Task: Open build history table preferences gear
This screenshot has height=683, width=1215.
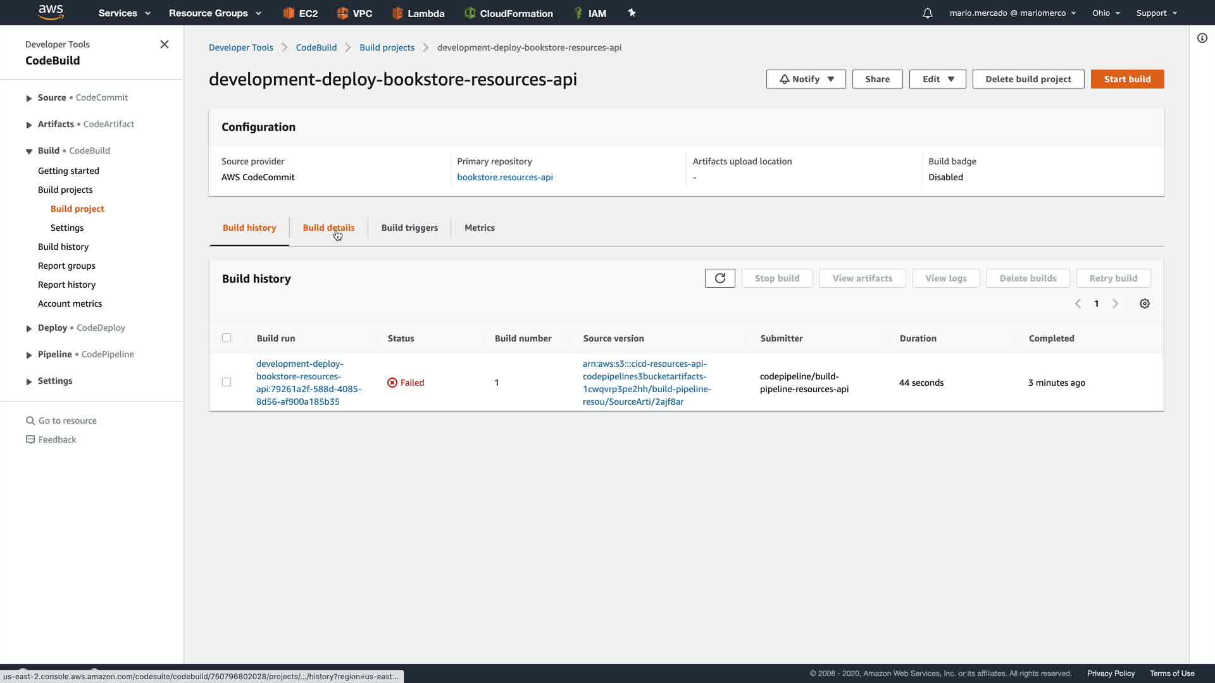Action: click(1144, 304)
